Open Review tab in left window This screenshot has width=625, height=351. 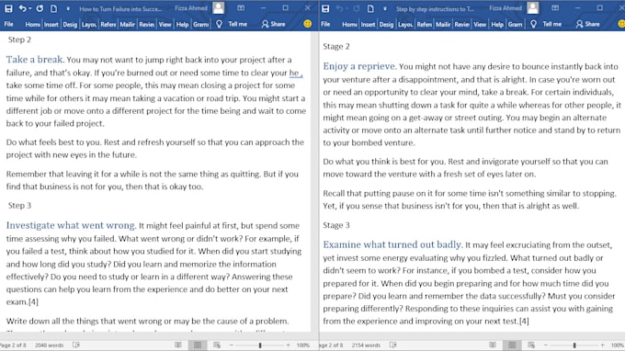(x=147, y=24)
